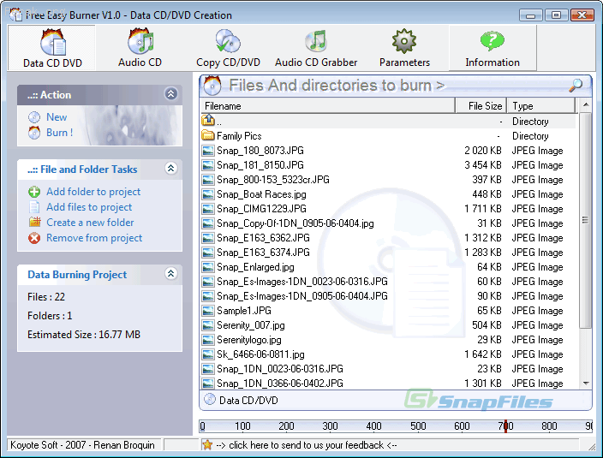This screenshot has width=603, height=458.
Task: Sort by Type column header
Action: click(541, 105)
